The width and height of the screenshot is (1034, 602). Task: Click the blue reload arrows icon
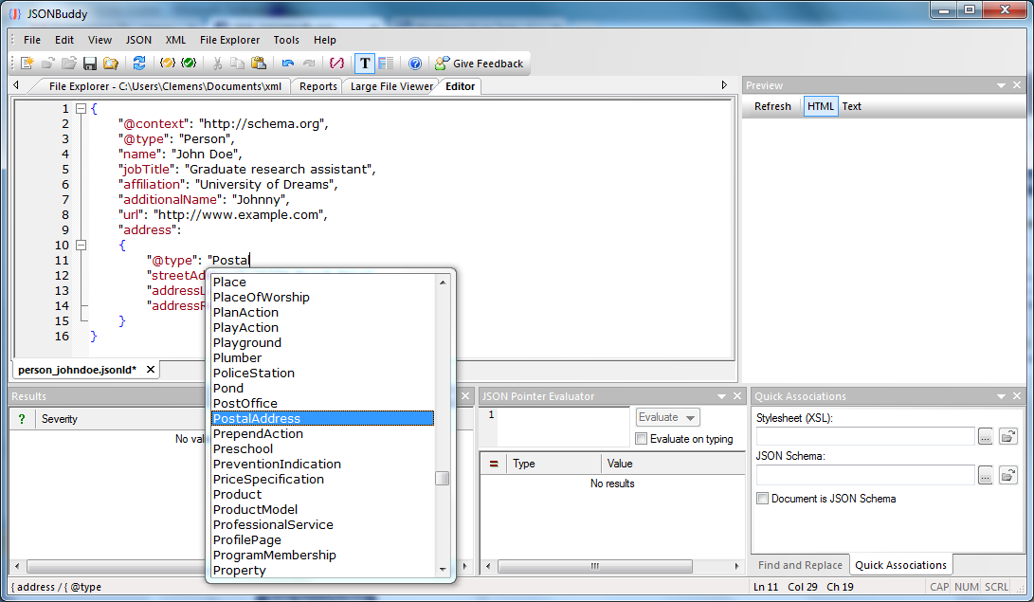tap(139, 64)
